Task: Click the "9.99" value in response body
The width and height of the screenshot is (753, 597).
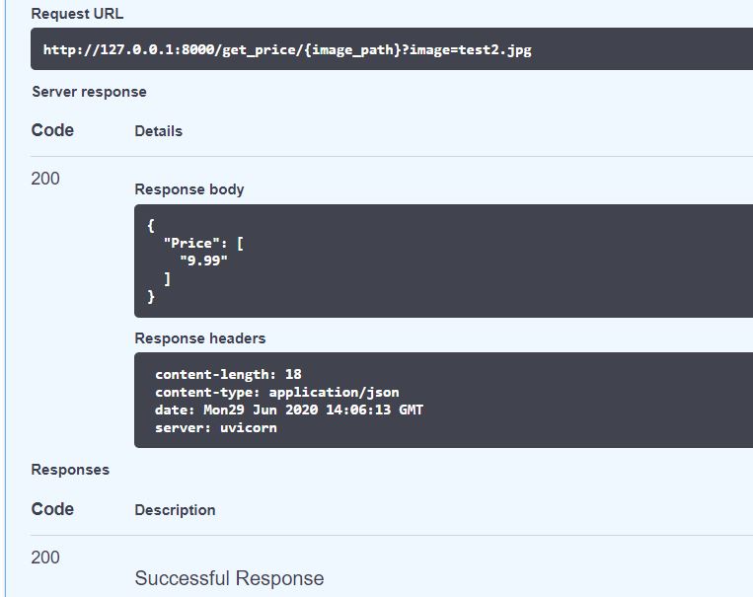Action: tap(203, 261)
